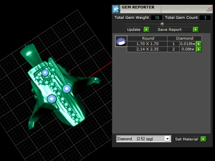Select the round gem thumbnail
This screenshot has width=215, height=161.
[121, 41]
